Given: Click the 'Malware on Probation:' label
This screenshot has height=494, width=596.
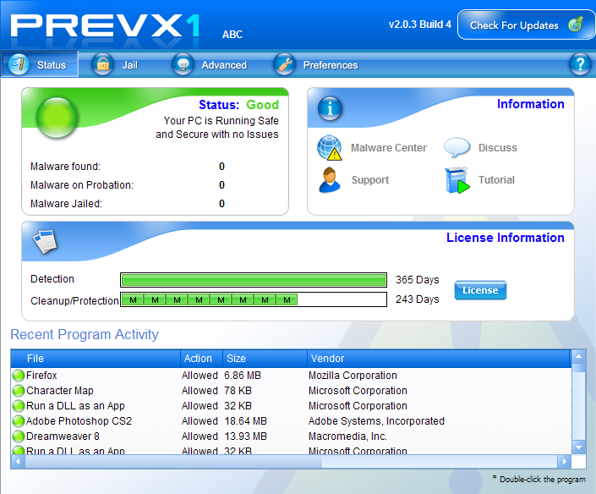Looking at the screenshot, I should click(x=82, y=185).
